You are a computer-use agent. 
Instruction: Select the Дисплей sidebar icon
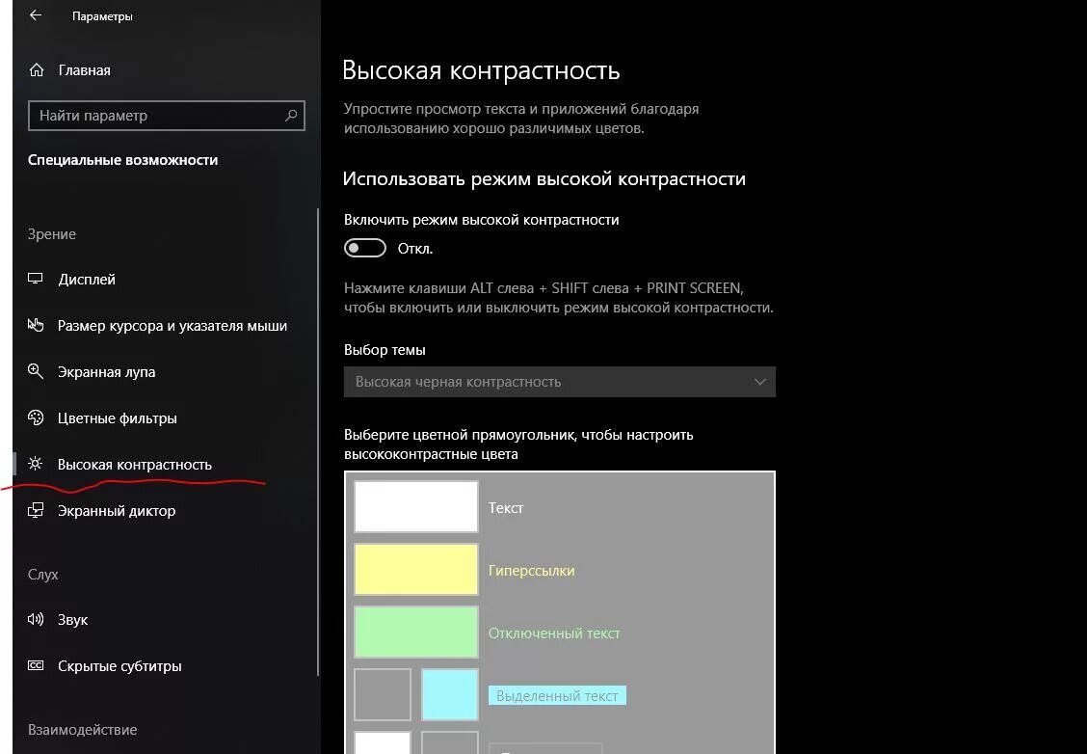36,279
